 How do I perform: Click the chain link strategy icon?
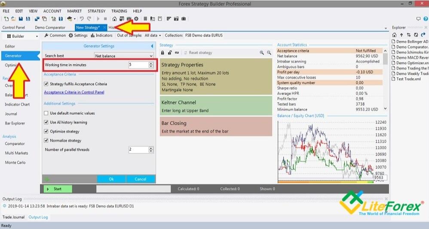tap(177, 52)
